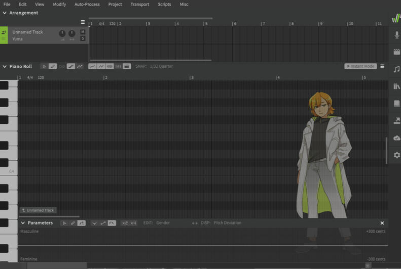Click the Unnamed Track label button in piano roll
Viewport: 401px width, 269px height.
point(38,210)
